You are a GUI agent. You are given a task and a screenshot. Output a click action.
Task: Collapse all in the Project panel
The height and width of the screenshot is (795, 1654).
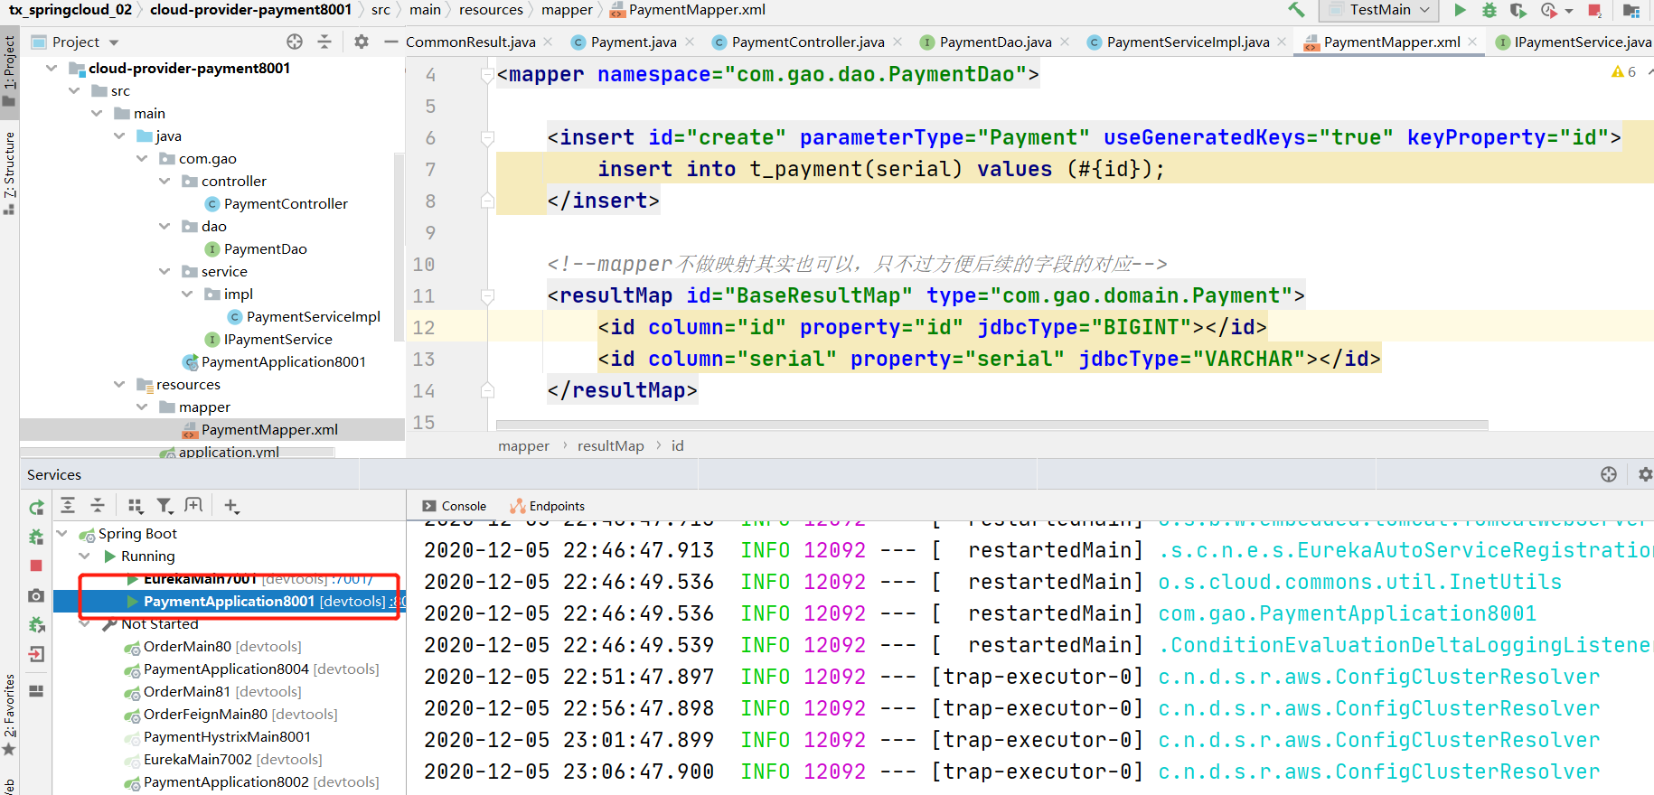(x=324, y=42)
